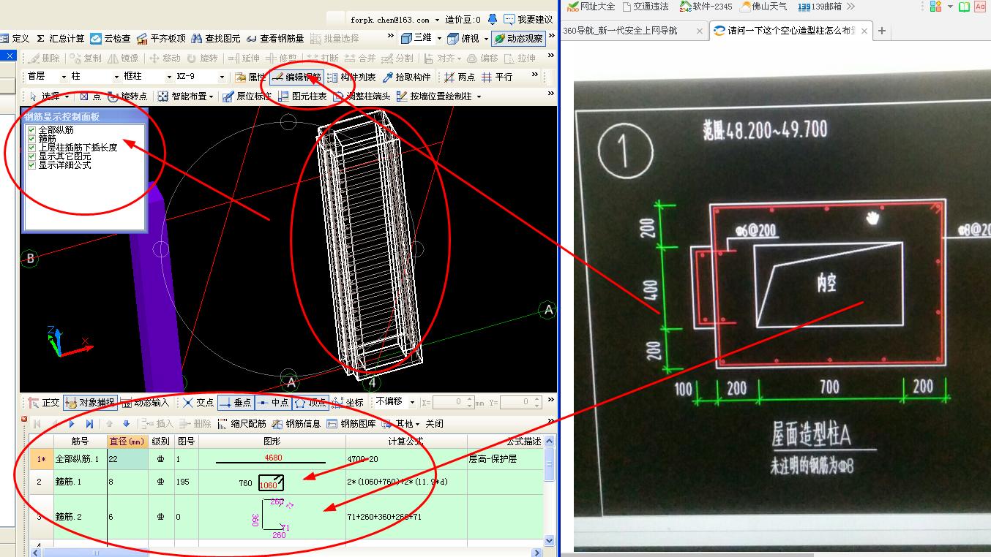Open 交通违法 bookmark

(646, 7)
